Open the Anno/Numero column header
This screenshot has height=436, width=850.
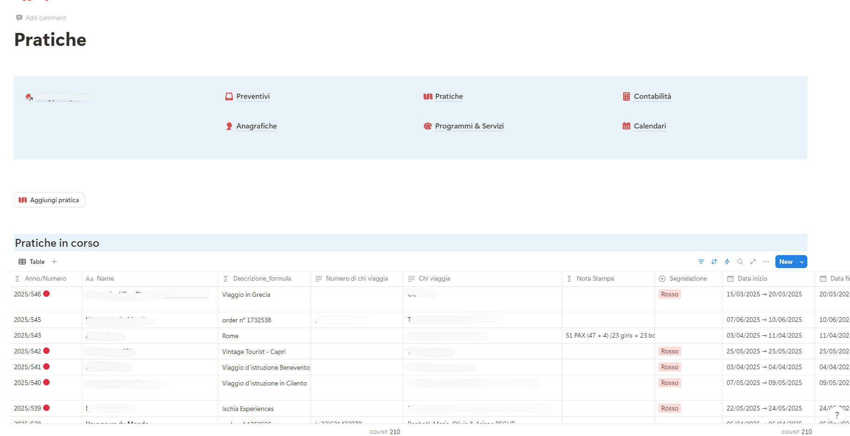tap(46, 279)
